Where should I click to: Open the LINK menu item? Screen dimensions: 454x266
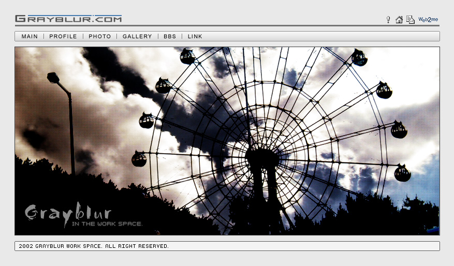point(195,36)
